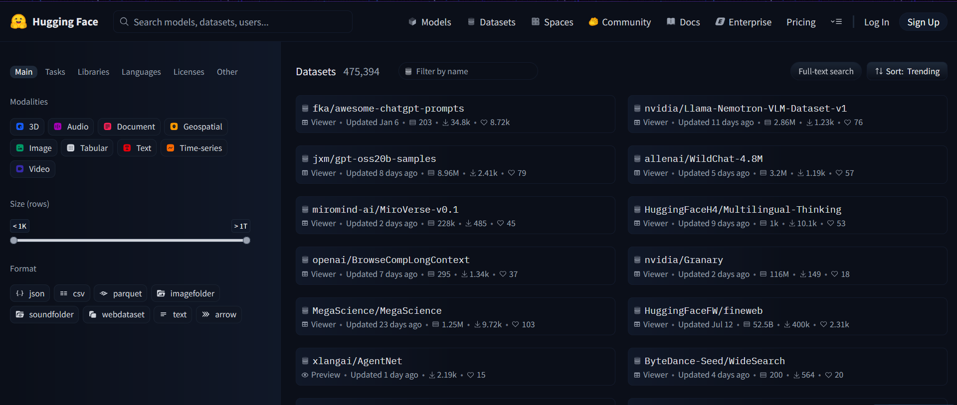This screenshot has height=405, width=957.
Task: Switch to the Languages filter tab
Action: (141, 72)
